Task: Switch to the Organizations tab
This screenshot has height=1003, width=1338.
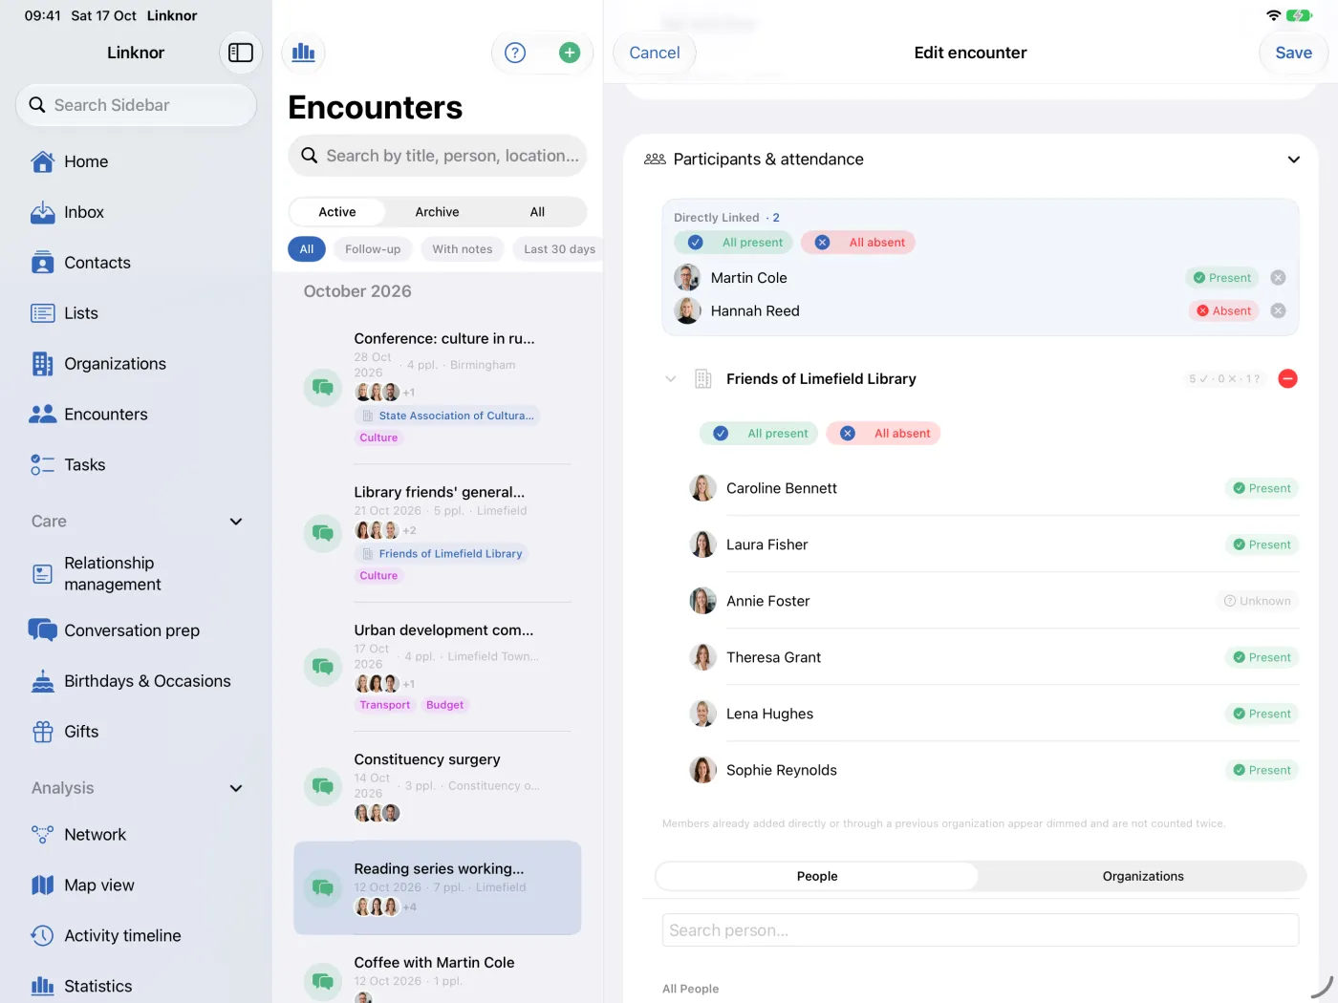Action: click(x=1143, y=876)
